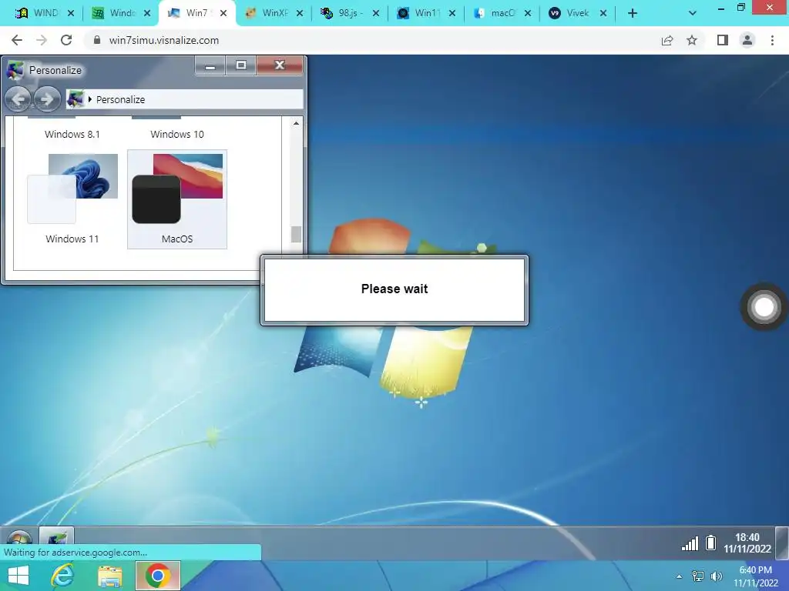The width and height of the screenshot is (789, 591).
Task: Click scroll up arrow in Personalize
Action: pos(296,124)
